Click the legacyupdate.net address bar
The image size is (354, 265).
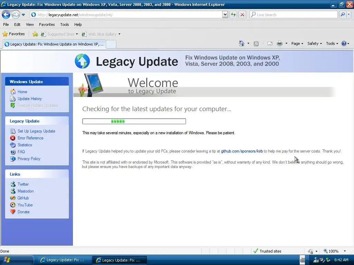tap(126, 15)
